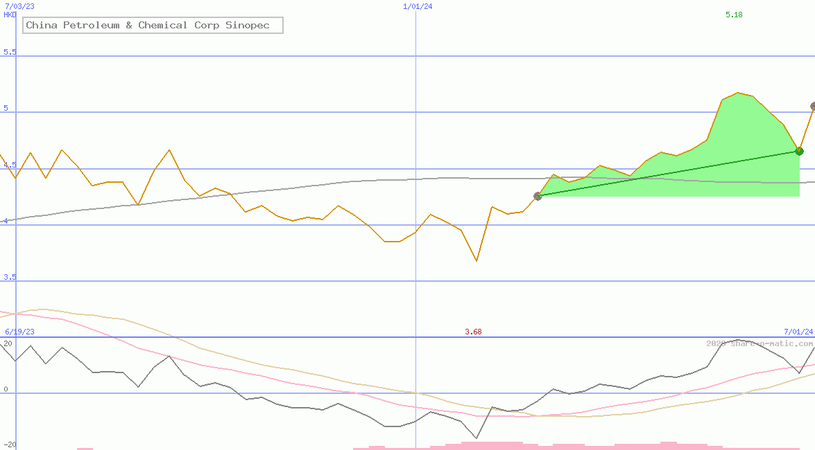Click the 20 oscillator axis label
815x450 pixels.
coord(8,343)
